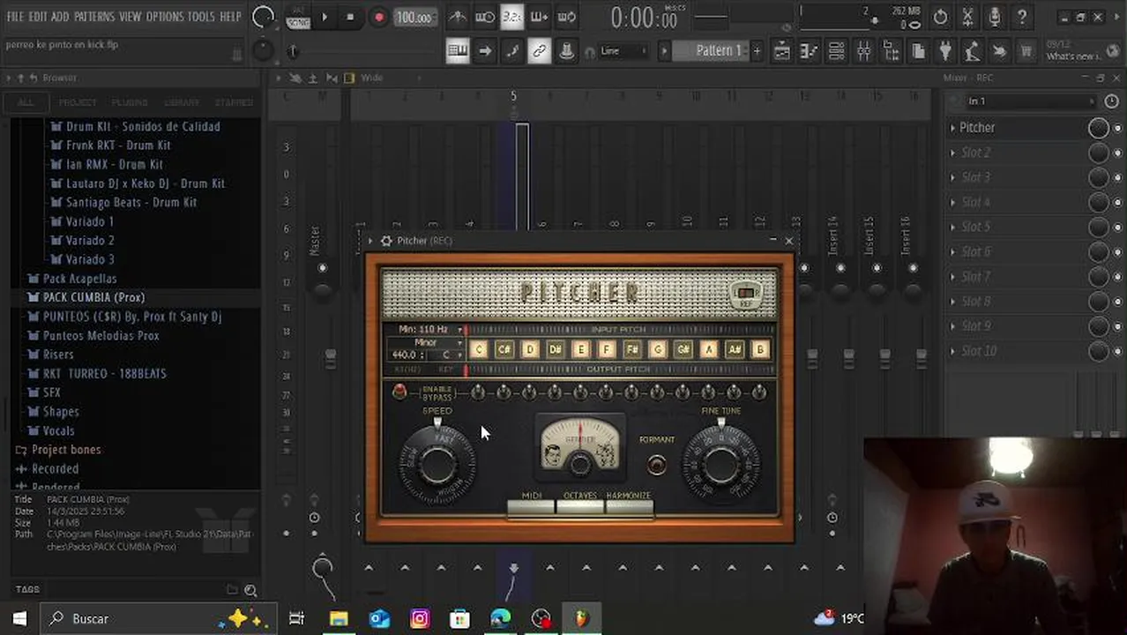The height and width of the screenshot is (635, 1127).
Task: Open FL Studio taskbar icon
Action: [581, 619]
